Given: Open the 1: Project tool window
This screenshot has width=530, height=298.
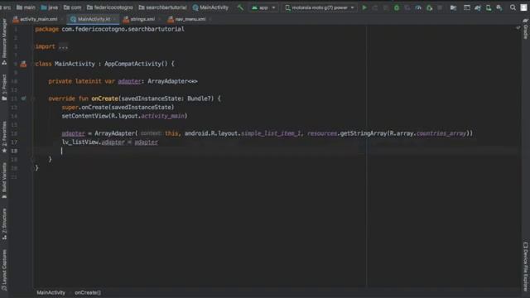Looking at the screenshot, I should coord(4,87).
